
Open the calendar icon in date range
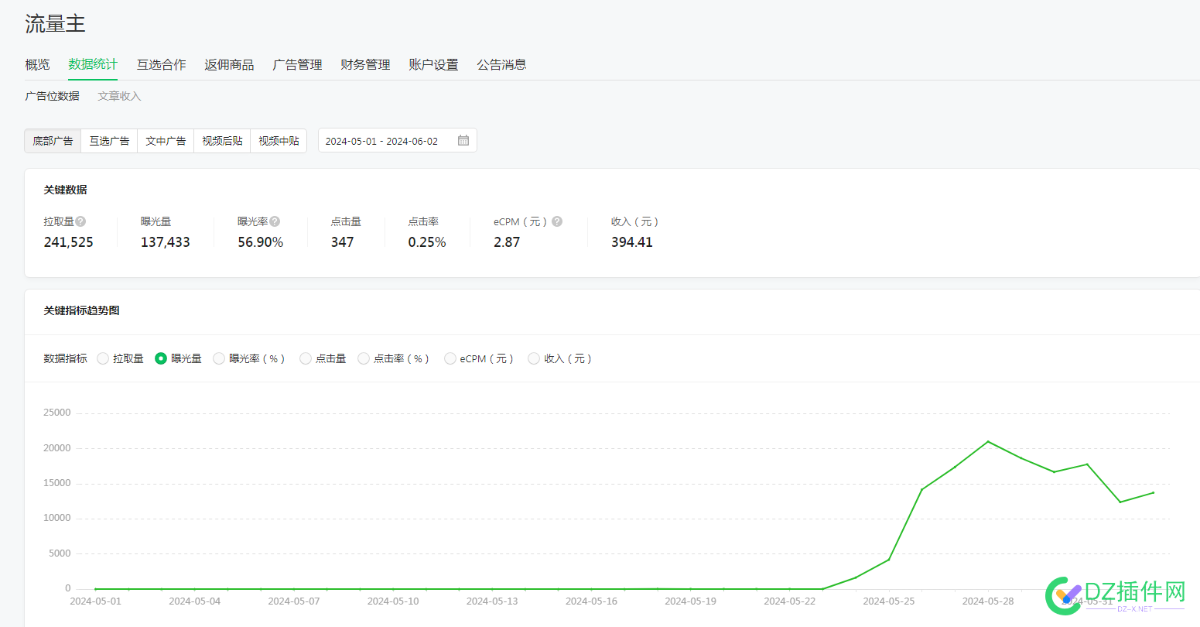point(463,140)
